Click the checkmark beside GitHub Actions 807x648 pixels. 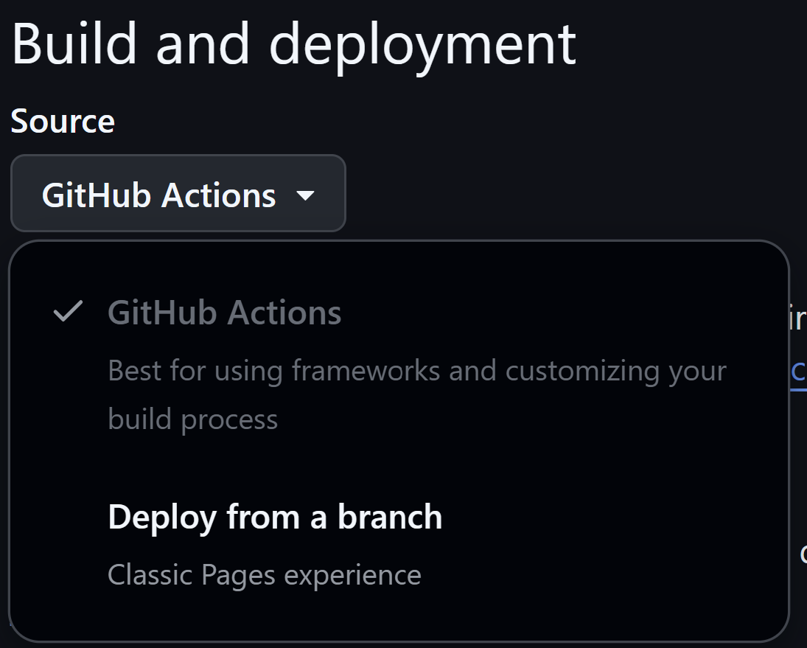click(67, 313)
